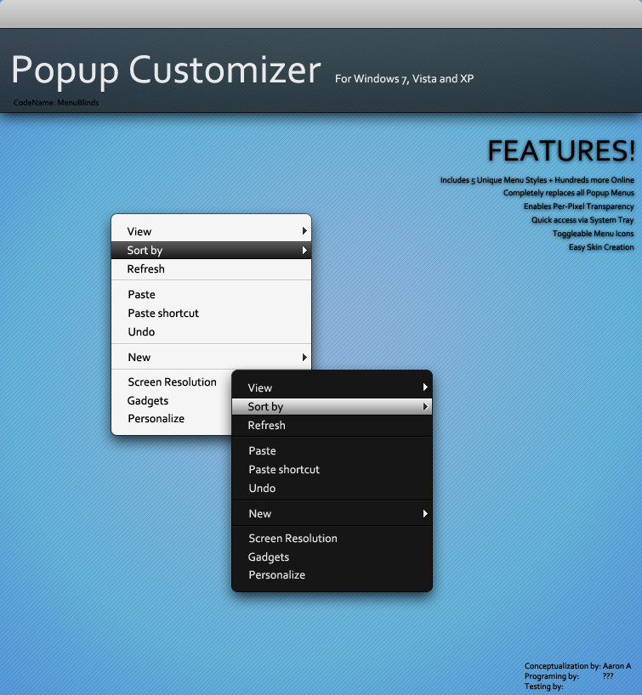Expand New submenu arrow in dark menu
This screenshot has width=642, height=695.
[x=425, y=514]
